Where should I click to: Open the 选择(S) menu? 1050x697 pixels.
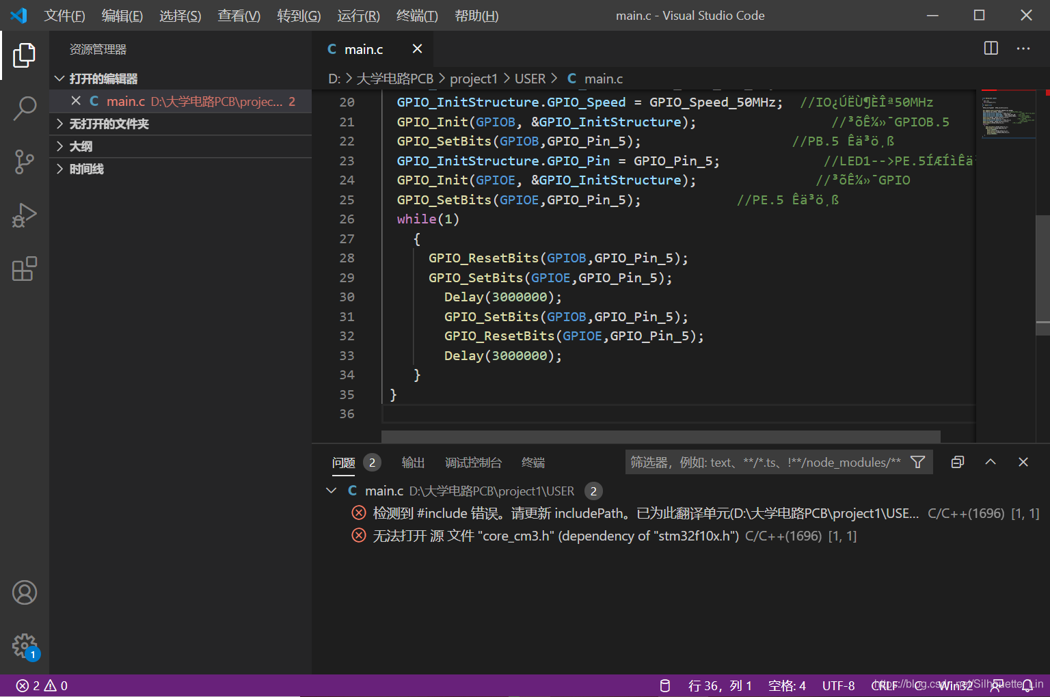pos(180,15)
